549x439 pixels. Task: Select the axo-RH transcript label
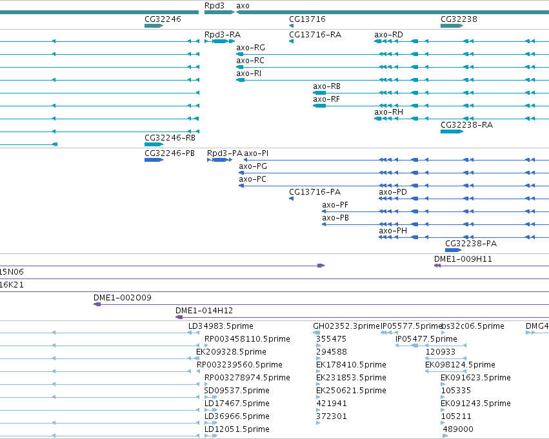(x=388, y=112)
